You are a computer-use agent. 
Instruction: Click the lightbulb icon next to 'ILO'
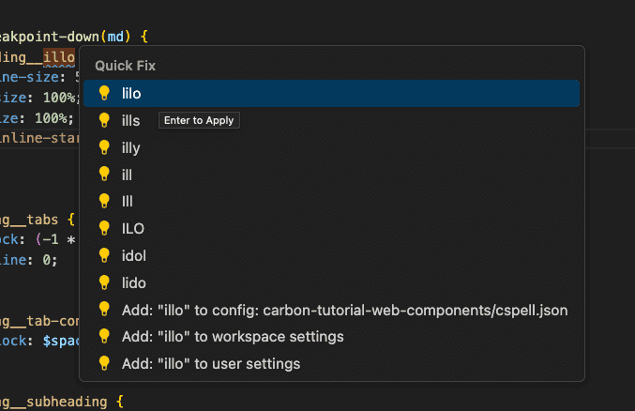click(104, 228)
